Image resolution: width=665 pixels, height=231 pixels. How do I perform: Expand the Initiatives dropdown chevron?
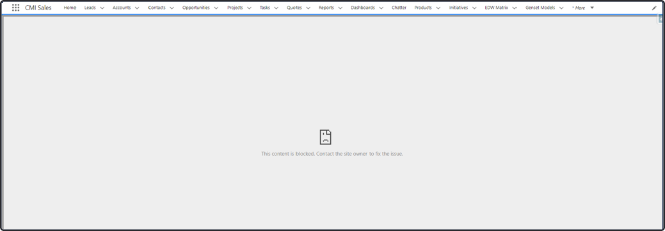(474, 8)
